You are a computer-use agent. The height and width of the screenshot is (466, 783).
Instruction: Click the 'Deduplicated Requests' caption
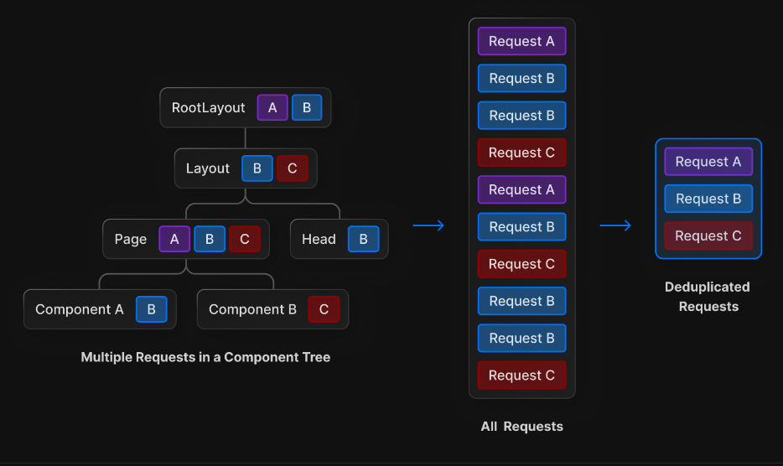(708, 297)
